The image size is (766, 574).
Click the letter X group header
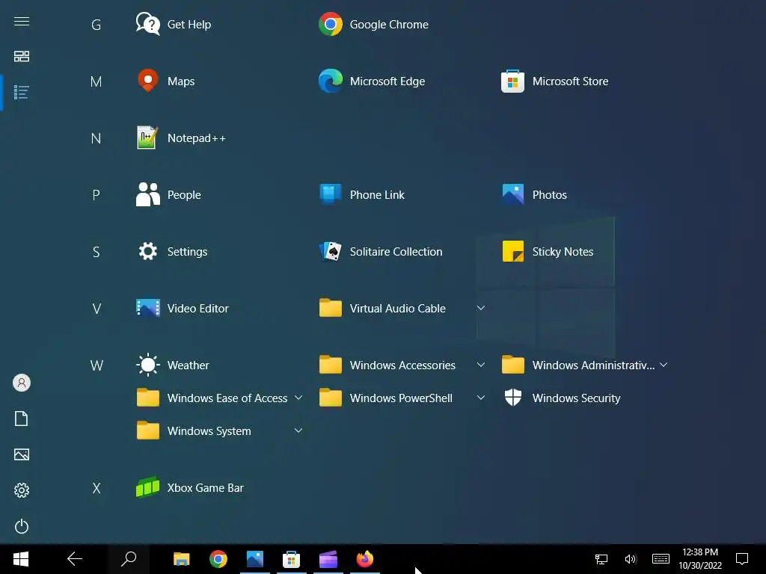coord(96,487)
